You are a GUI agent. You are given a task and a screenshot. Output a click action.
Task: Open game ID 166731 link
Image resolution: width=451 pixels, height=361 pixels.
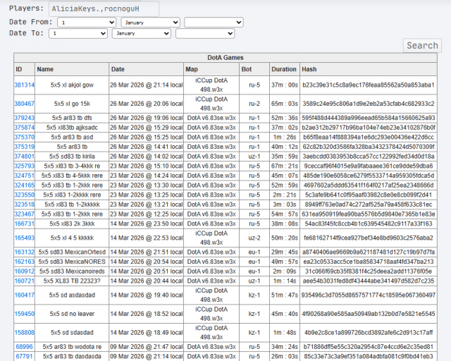pos(25,224)
